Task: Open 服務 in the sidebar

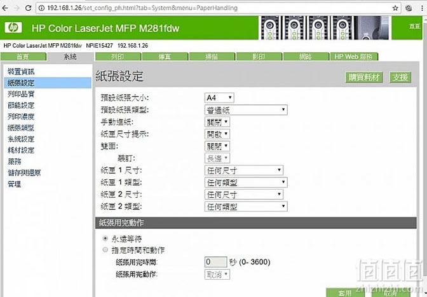Action: 15,162
